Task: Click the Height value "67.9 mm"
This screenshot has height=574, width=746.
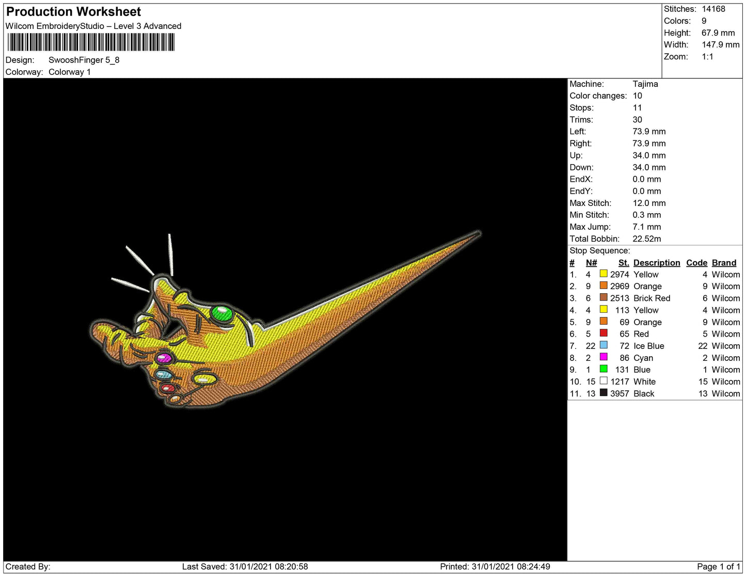Action: click(718, 33)
